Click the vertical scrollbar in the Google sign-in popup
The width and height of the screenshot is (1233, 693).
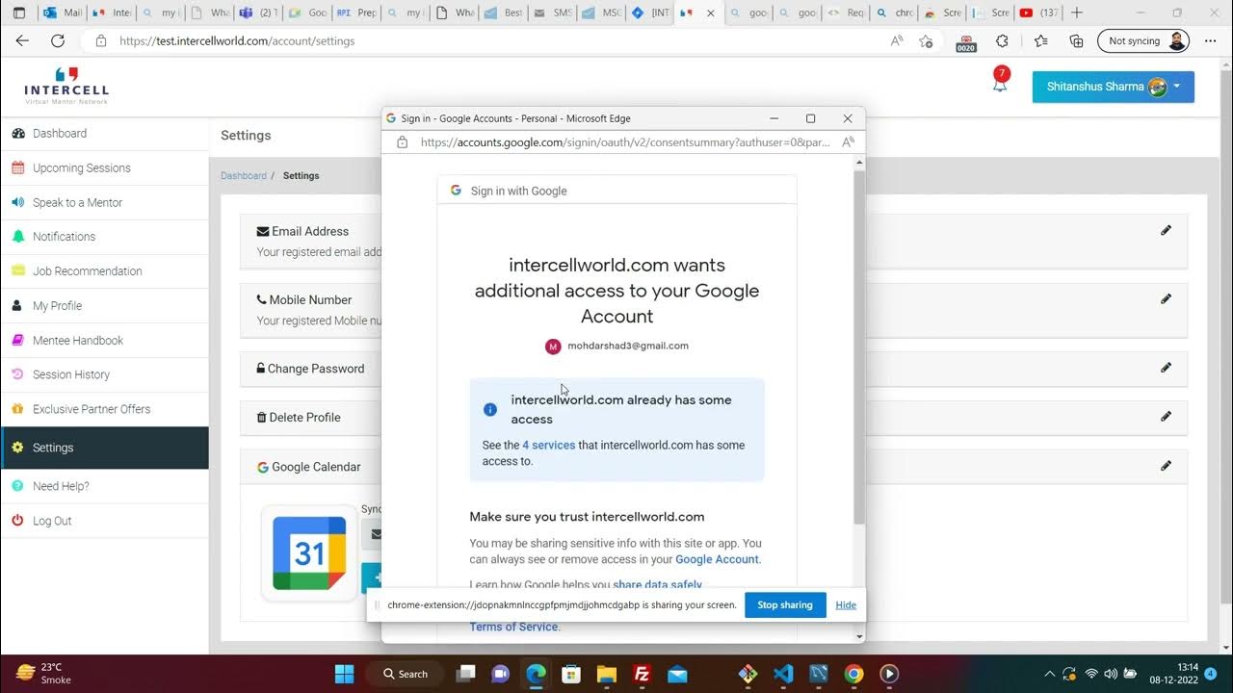pyautogui.click(x=859, y=346)
